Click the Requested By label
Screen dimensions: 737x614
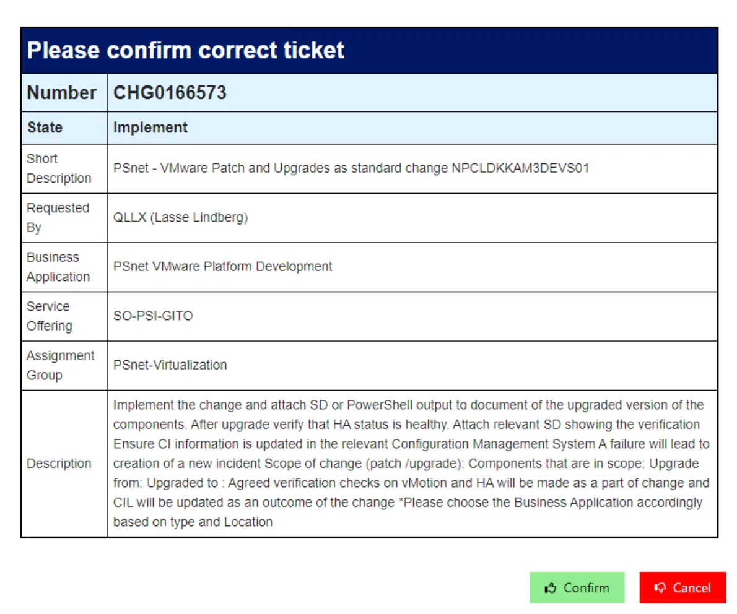58,218
